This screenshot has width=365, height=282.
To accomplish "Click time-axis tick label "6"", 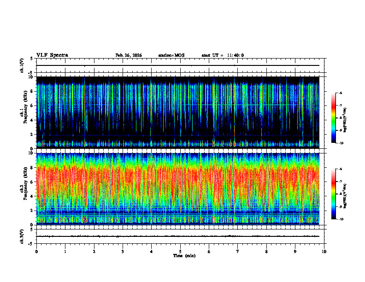I will 209,252.
